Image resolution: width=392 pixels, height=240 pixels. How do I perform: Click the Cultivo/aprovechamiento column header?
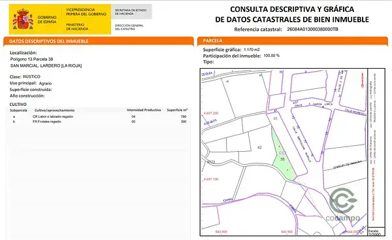click(x=54, y=111)
